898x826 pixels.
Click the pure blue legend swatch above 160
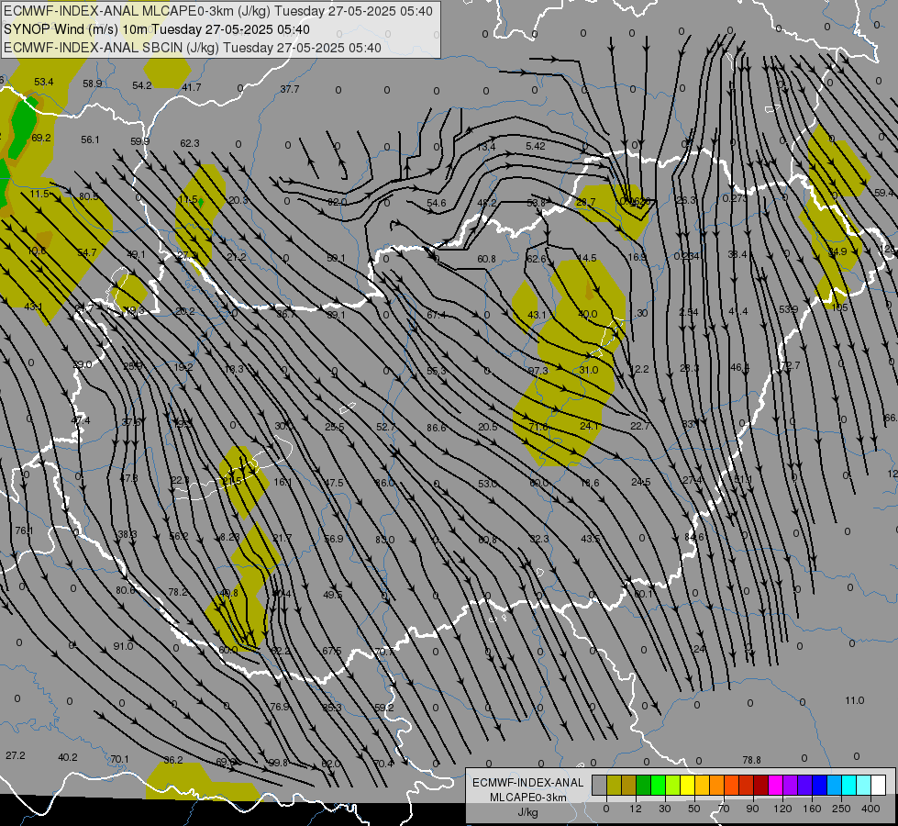click(x=819, y=786)
